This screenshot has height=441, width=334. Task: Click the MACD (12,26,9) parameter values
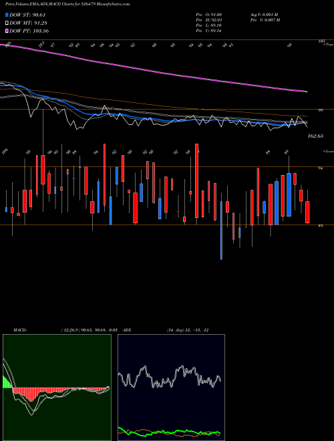[89, 330]
